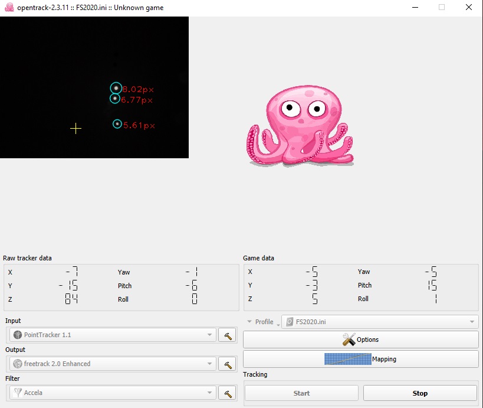483x408 pixels.
Task: Open the Options dialog
Action: coord(361,340)
